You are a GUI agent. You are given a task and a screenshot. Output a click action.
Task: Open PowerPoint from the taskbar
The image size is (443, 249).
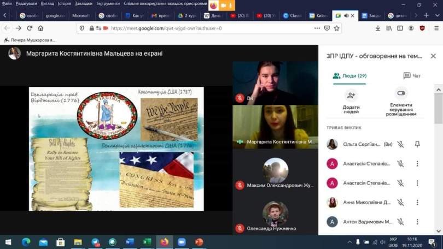tap(199, 242)
